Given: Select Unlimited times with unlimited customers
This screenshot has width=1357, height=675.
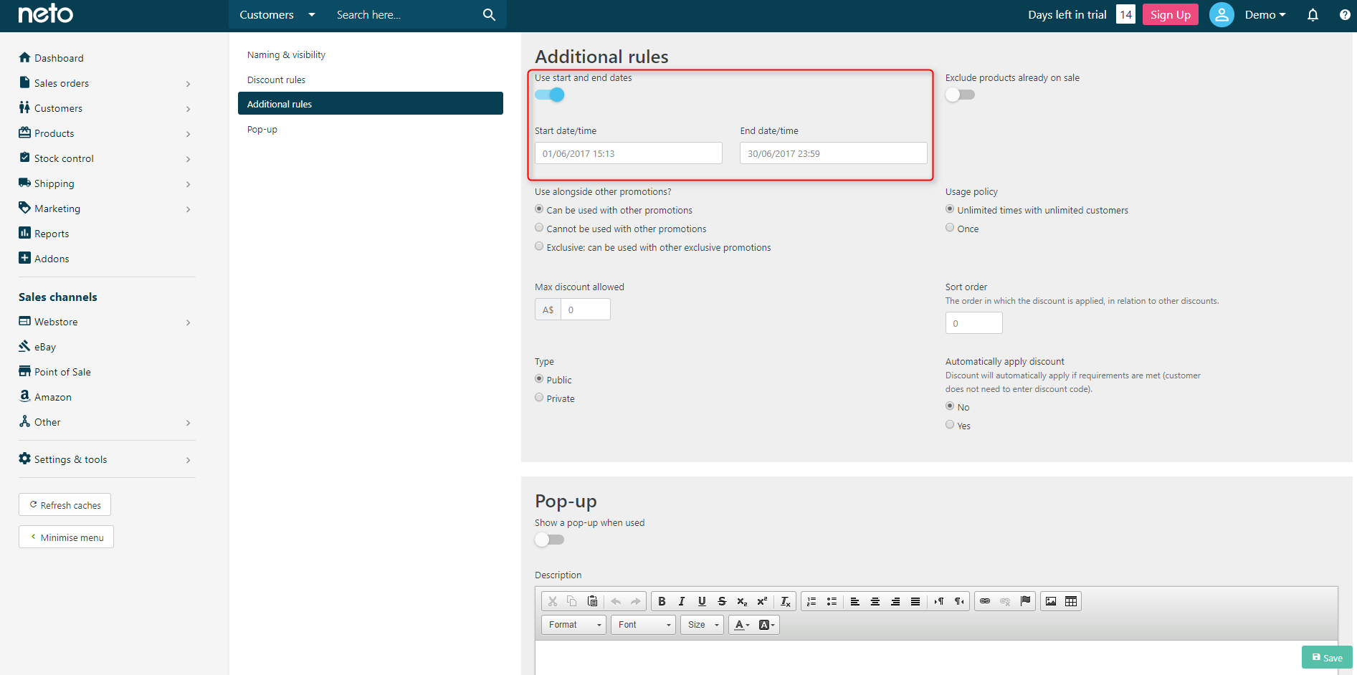Looking at the screenshot, I should pos(950,209).
